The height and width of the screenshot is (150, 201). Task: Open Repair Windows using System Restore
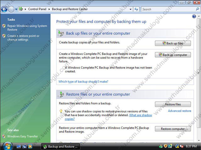(27, 28)
